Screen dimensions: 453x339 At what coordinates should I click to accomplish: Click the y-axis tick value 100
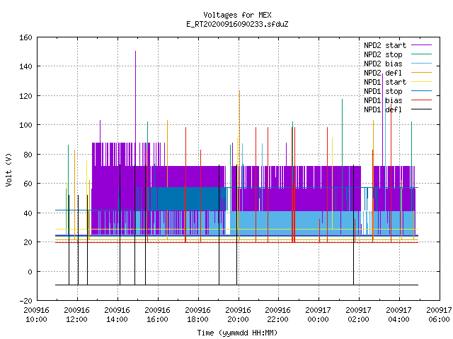25,126
